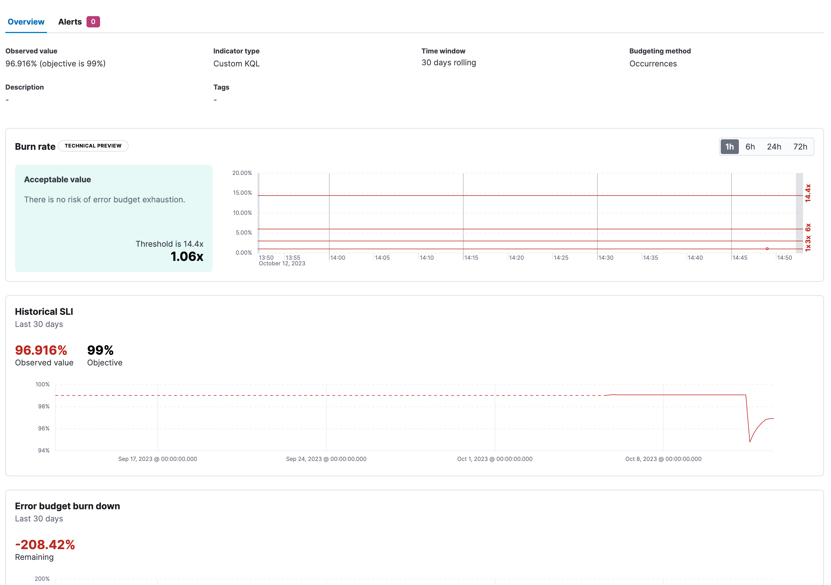
Task: Click the Historical SLI heading
Action: (x=44, y=311)
